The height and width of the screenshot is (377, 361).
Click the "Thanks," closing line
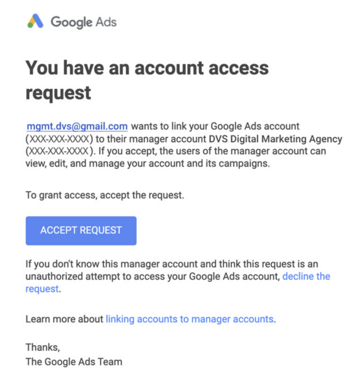tap(43, 348)
